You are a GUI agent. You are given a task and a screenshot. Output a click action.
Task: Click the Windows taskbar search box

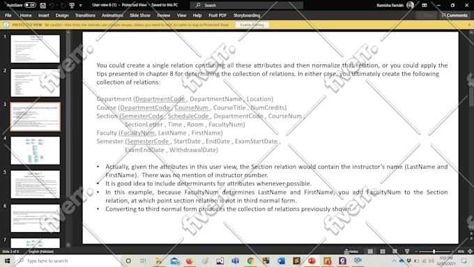[x=68, y=261]
